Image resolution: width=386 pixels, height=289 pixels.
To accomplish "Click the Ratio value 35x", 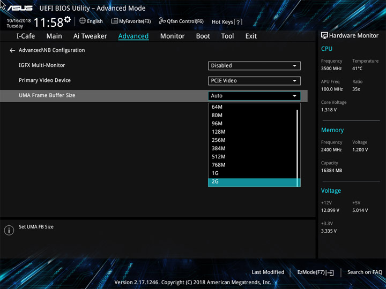I will tap(356, 89).
